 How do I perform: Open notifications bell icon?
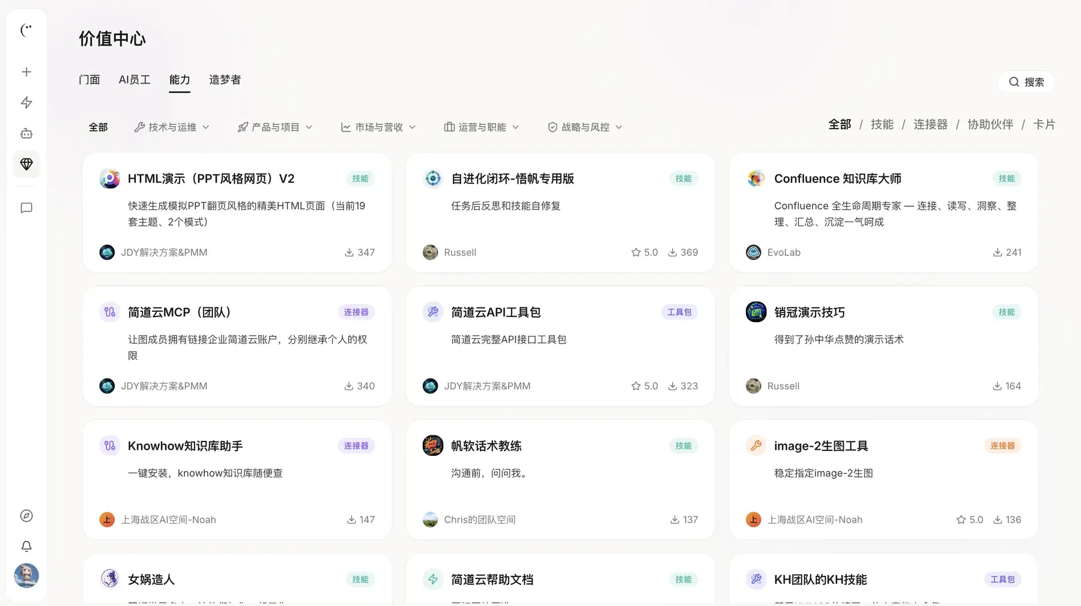point(26,547)
